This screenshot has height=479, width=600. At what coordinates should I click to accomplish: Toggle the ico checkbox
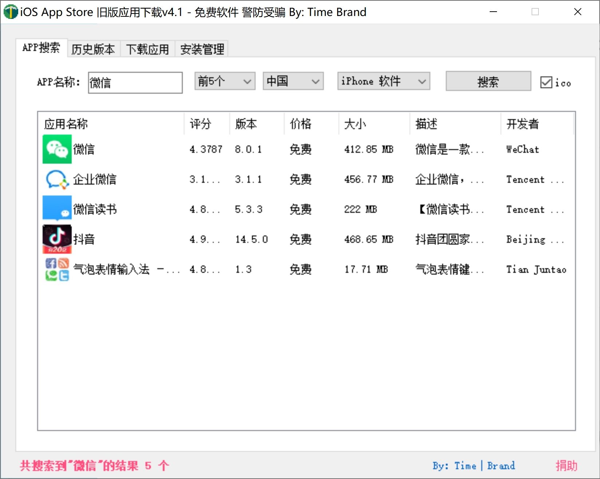click(546, 83)
